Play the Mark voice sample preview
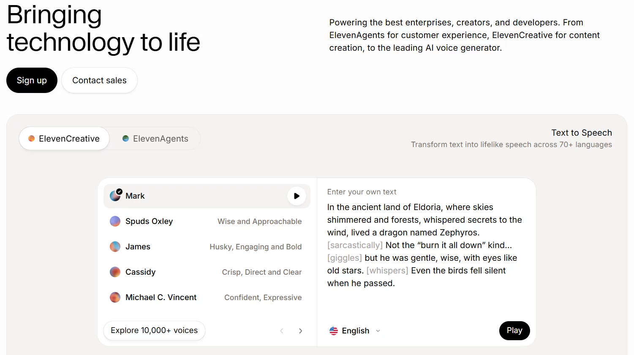Viewport: 634px width, 355px height. (x=297, y=196)
